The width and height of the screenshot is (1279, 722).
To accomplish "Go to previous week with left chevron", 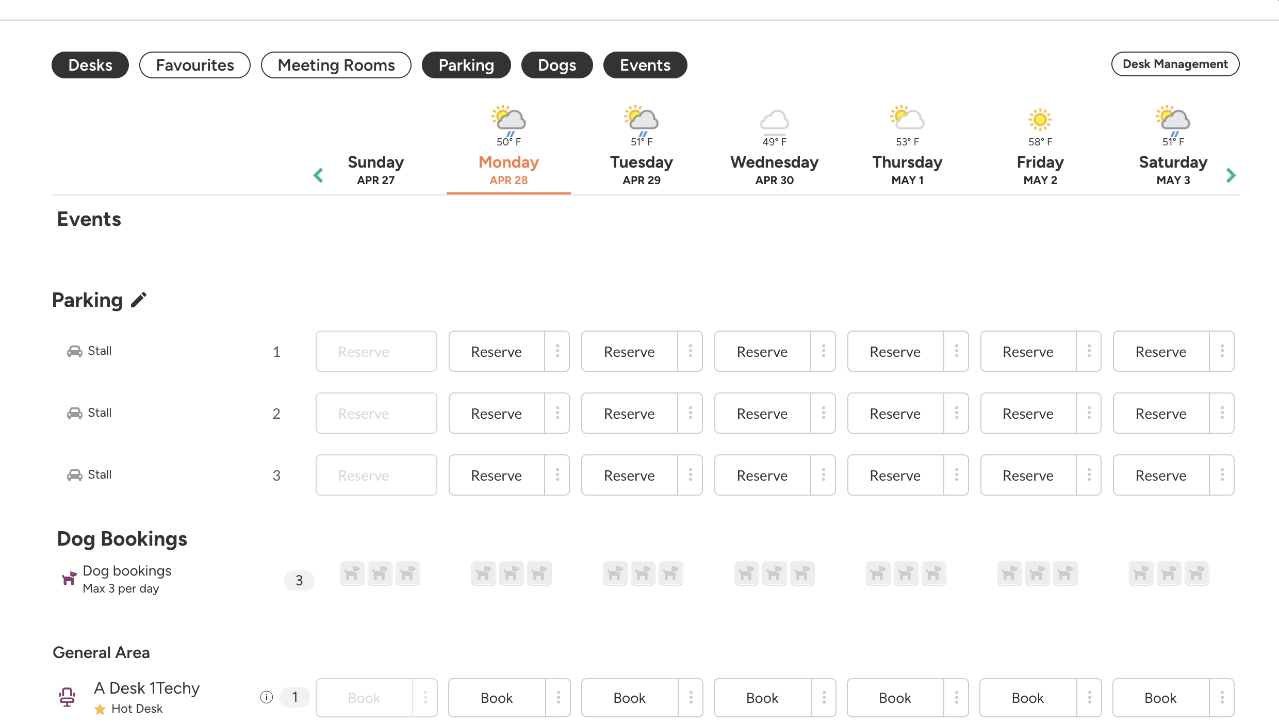I will tap(318, 175).
